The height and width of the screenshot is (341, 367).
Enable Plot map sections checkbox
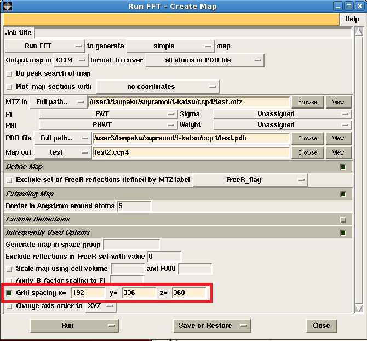coord(9,87)
